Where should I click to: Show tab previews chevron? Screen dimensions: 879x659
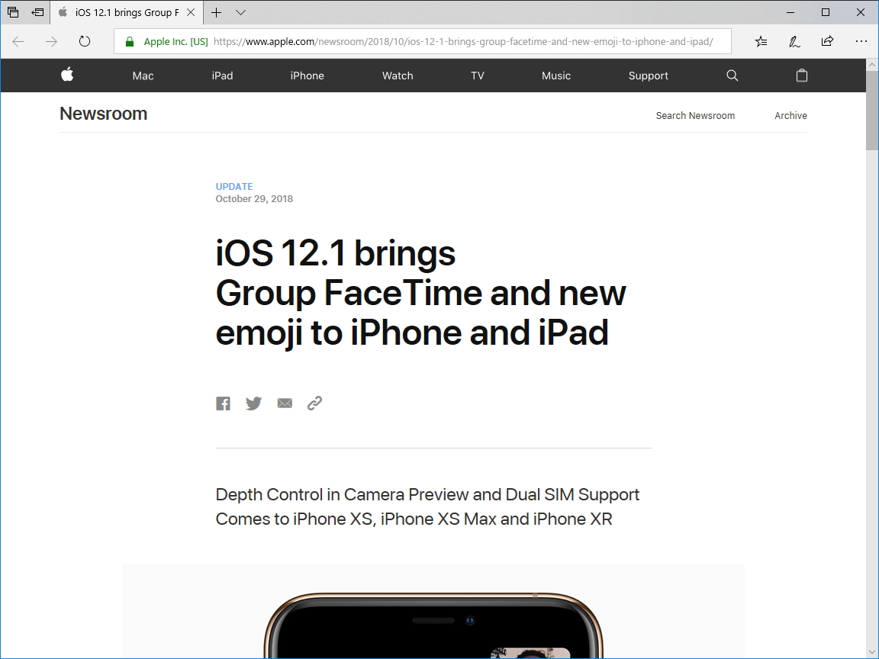click(x=240, y=12)
